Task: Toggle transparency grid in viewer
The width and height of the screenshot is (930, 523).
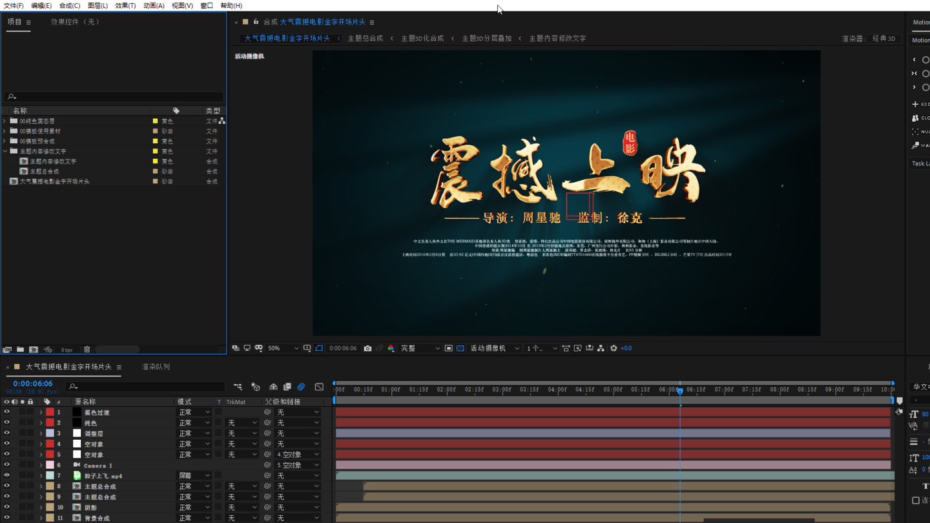Action: 460,348
